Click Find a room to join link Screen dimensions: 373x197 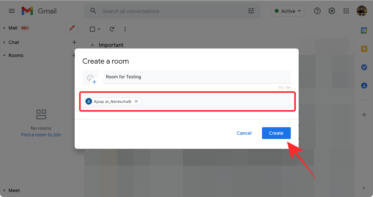pyautogui.click(x=41, y=135)
